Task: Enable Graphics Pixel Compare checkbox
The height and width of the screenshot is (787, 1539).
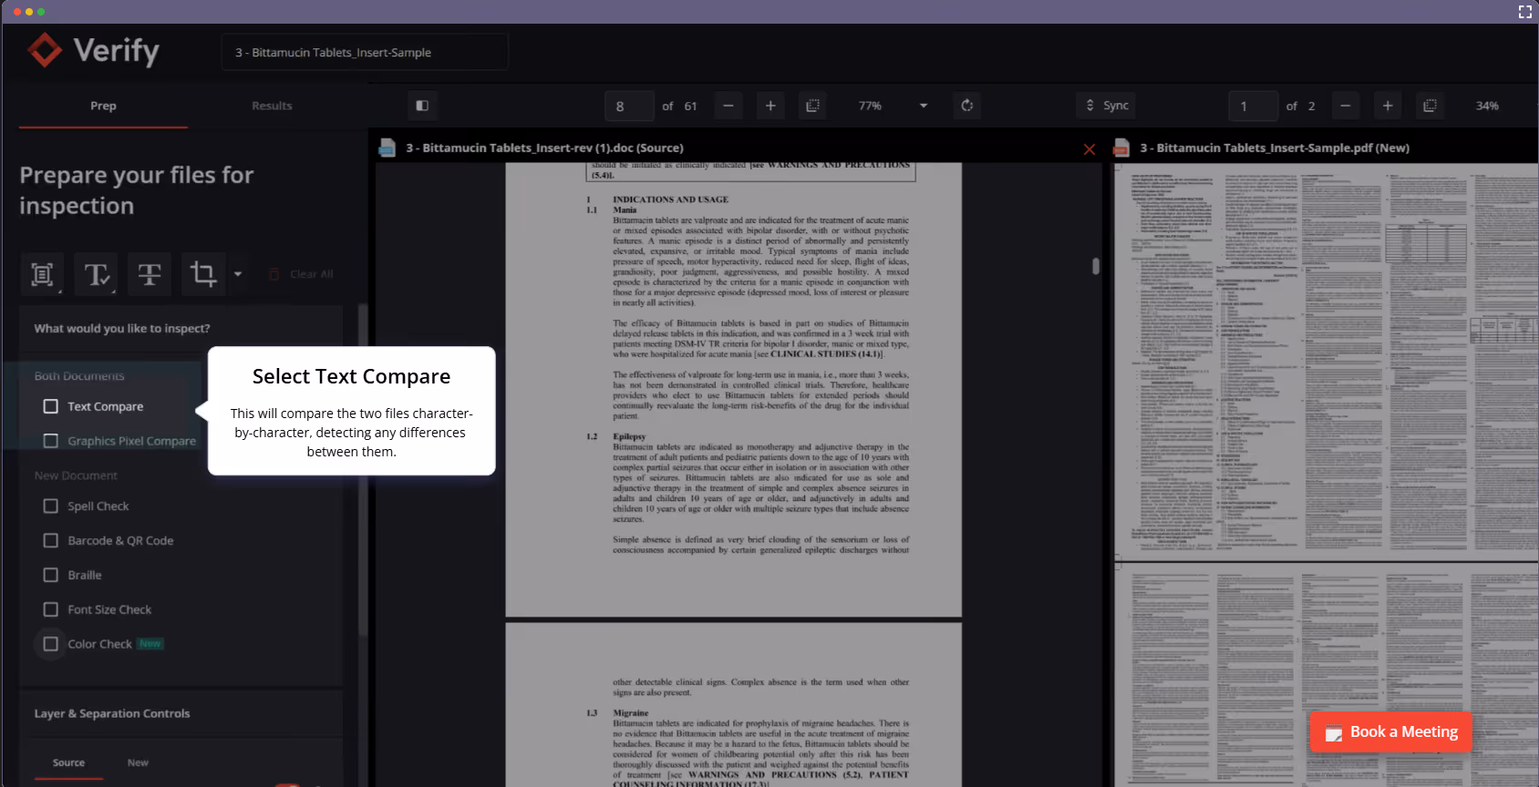Action: 51,441
